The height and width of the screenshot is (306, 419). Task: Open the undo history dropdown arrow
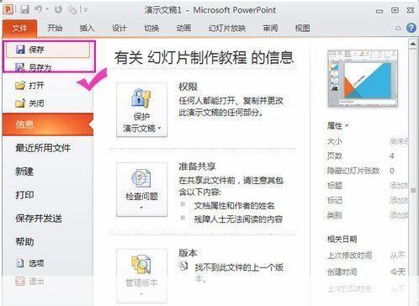47,10
